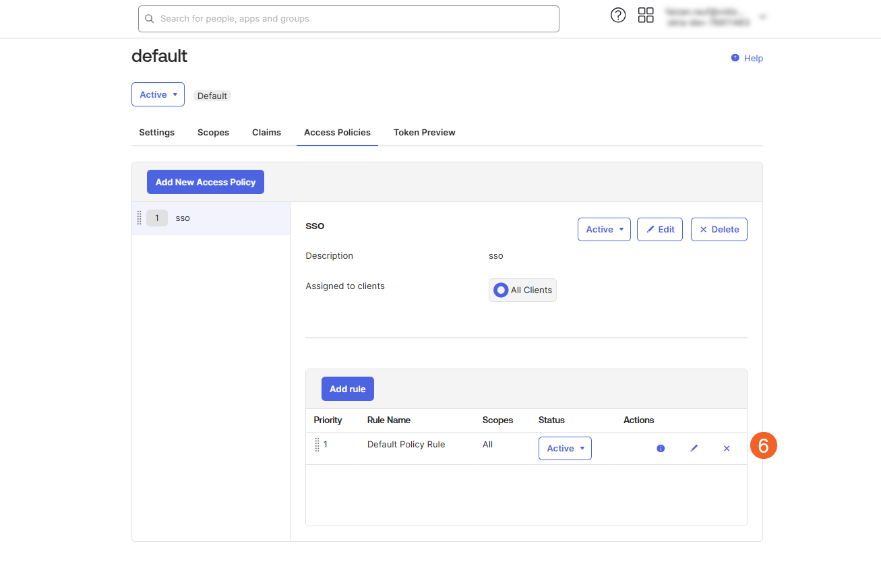Click the search people, apps and groups field
This screenshot has width=881, height=568.
click(x=348, y=19)
